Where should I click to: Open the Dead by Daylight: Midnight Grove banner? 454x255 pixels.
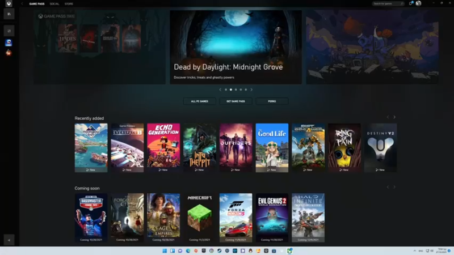coord(236,47)
